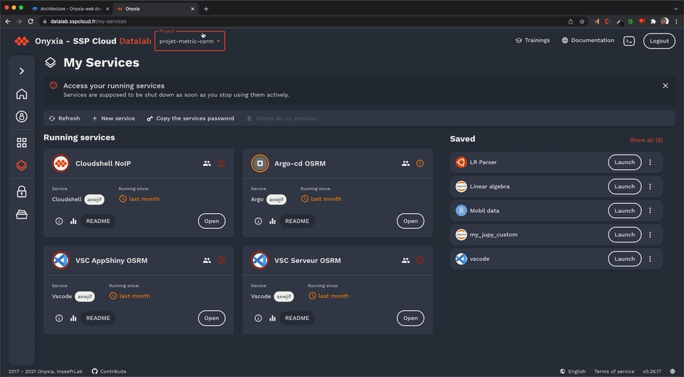
Task: Open the language selector showing English
Action: click(572, 371)
